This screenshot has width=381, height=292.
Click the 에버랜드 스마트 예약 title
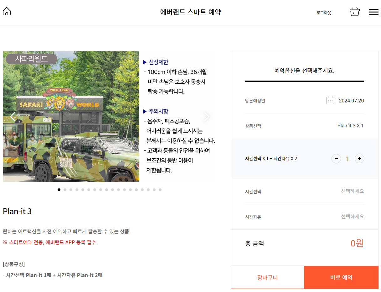[191, 12]
